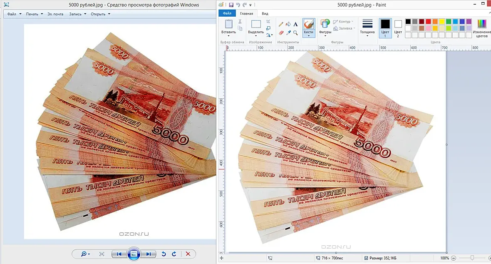Select the Text tool in Paint
The width and height of the screenshot is (491, 264).
pos(295,24)
